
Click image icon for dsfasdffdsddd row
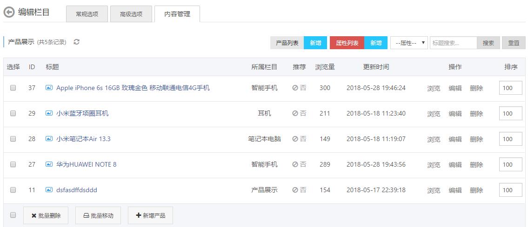(49, 190)
